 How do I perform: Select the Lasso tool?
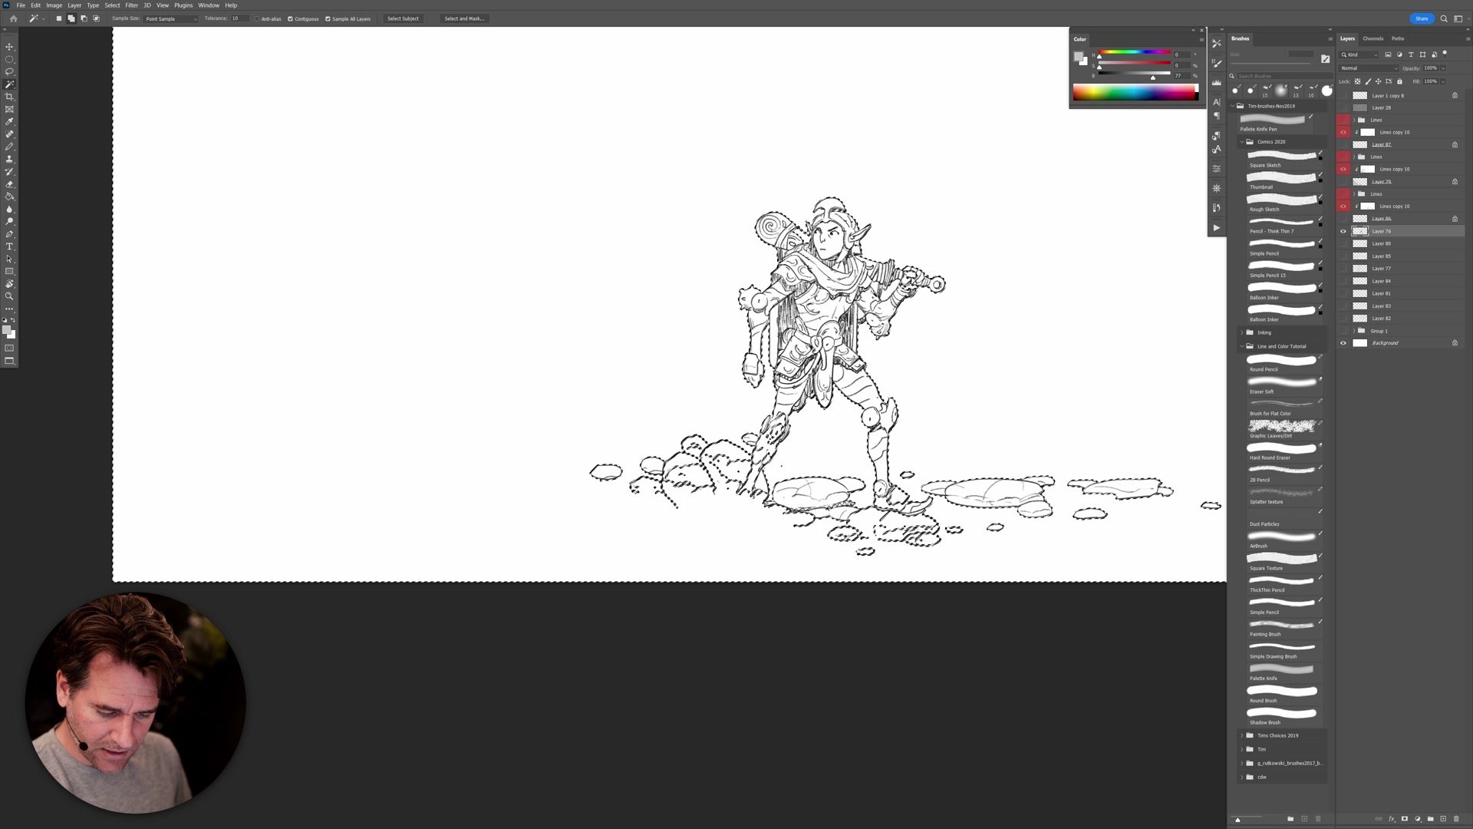[x=9, y=71]
